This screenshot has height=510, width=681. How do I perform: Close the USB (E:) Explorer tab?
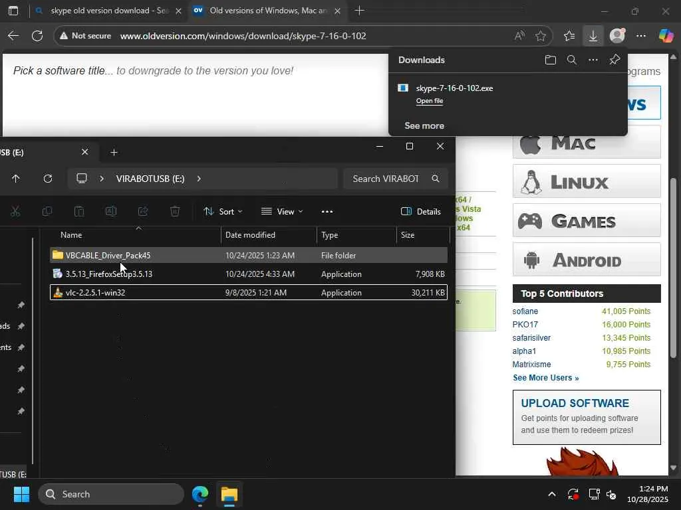pyautogui.click(x=84, y=152)
